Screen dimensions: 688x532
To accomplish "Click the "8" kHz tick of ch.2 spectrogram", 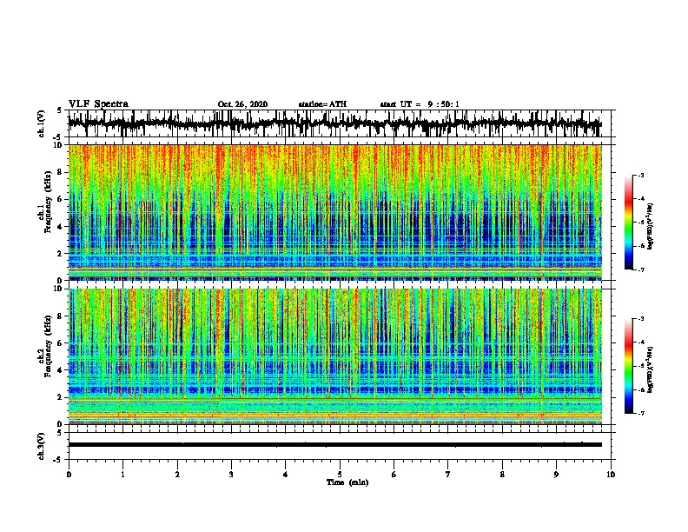I will tap(61, 316).
